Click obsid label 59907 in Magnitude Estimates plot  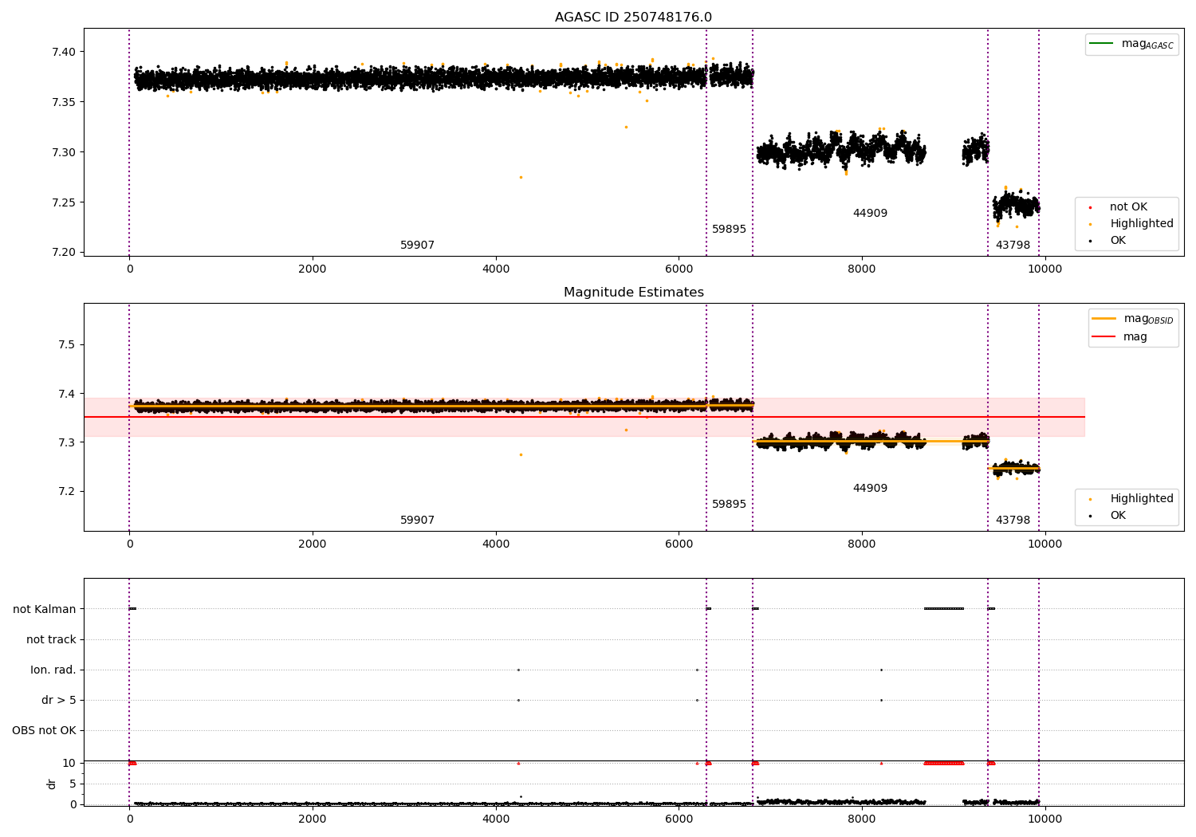(x=417, y=520)
